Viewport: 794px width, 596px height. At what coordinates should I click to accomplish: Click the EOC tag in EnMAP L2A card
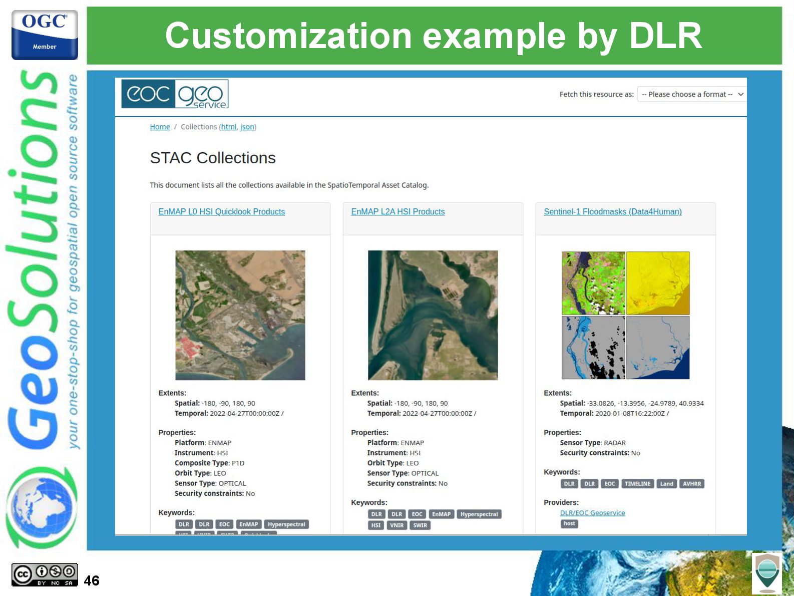tap(417, 514)
